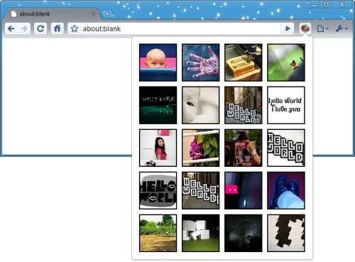Screen dimensions: 355x262
Task: Open the butterfly on green background thumbnail
Action: click(286, 62)
